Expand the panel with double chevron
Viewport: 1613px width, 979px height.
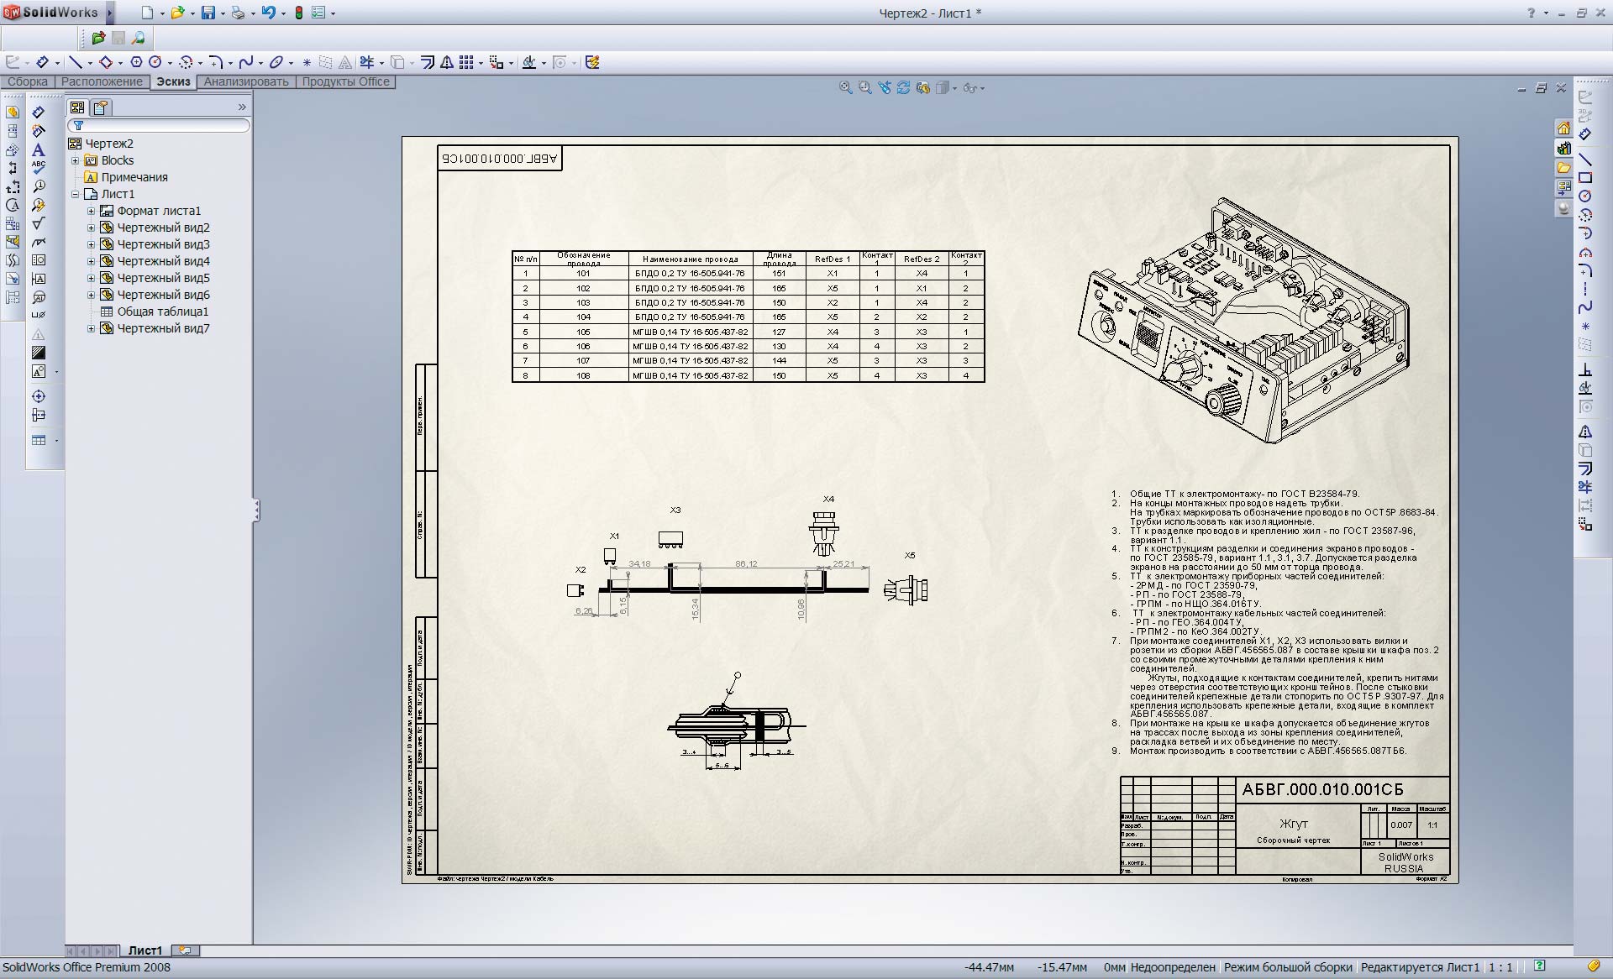pos(242,107)
